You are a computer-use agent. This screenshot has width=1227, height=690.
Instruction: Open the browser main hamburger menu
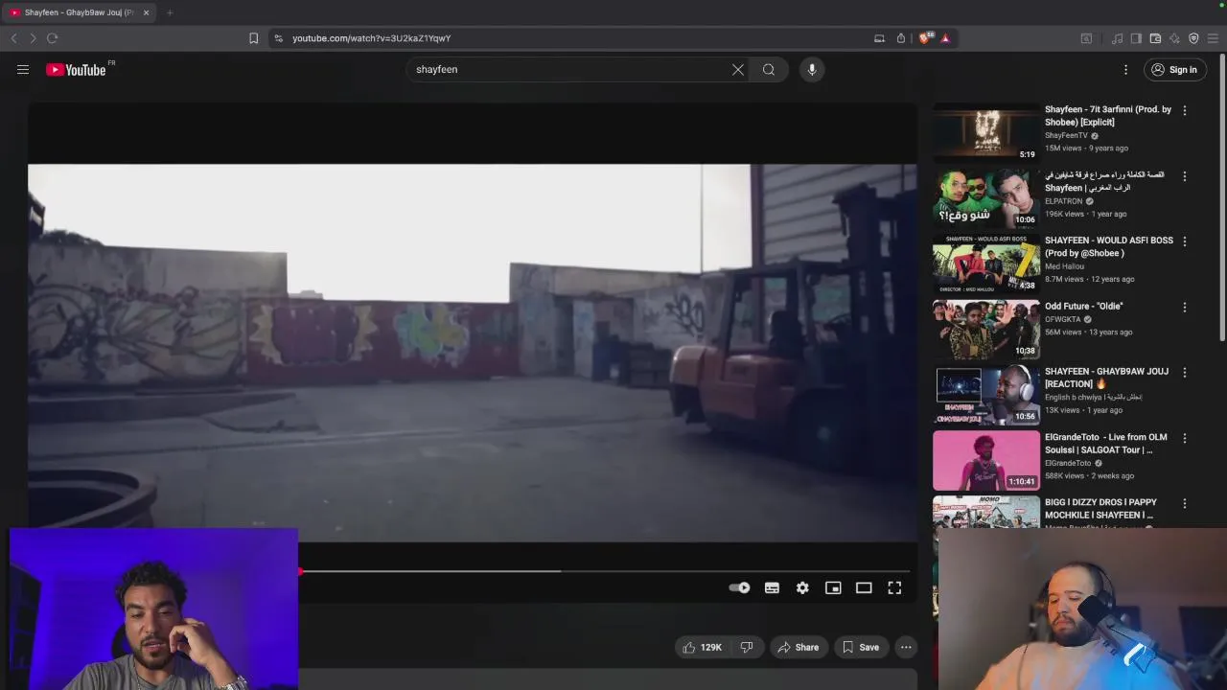(x=1213, y=38)
